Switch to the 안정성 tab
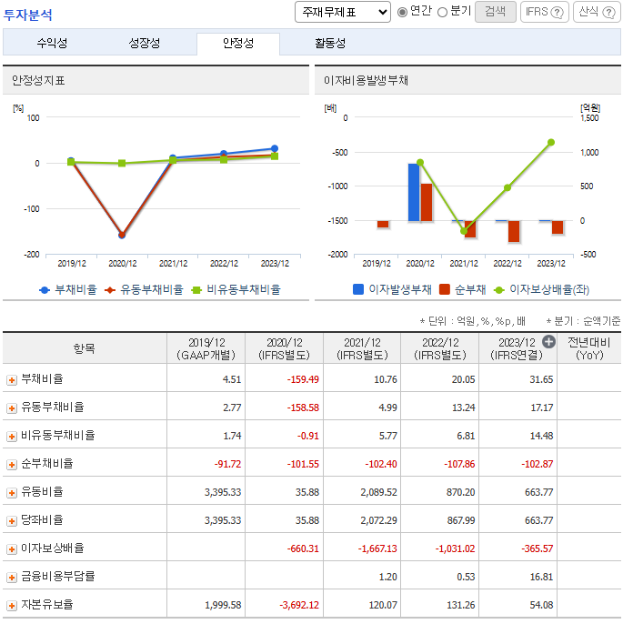Image resolution: width=623 pixels, height=624 pixels. [238, 43]
